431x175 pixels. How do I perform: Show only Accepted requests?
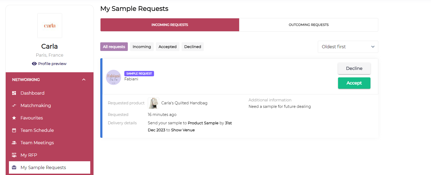[x=168, y=47]
